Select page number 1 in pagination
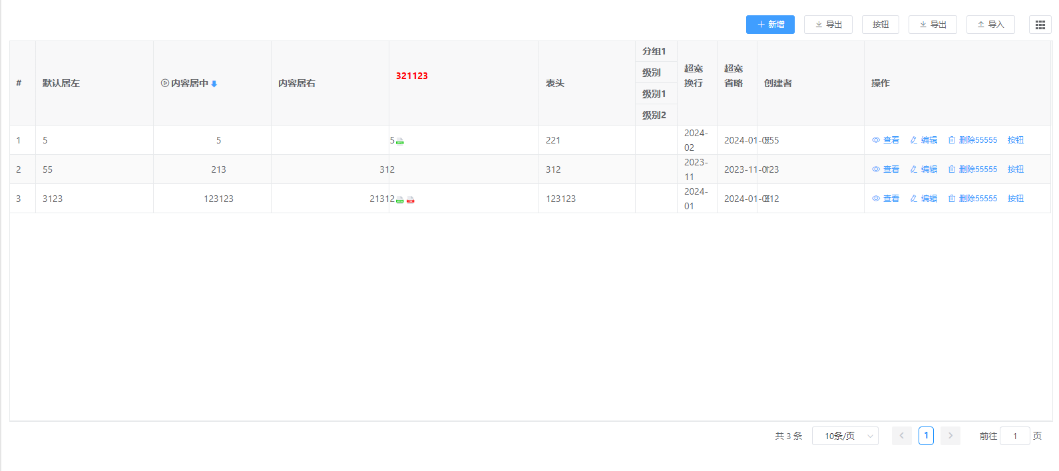Image resolution: width=1059 pixels, height=471 pixels. pos(926,436)
